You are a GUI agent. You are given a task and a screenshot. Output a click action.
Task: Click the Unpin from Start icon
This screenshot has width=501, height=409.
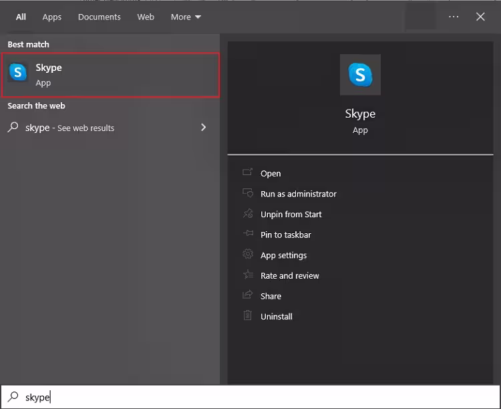(x=248, y=213)
